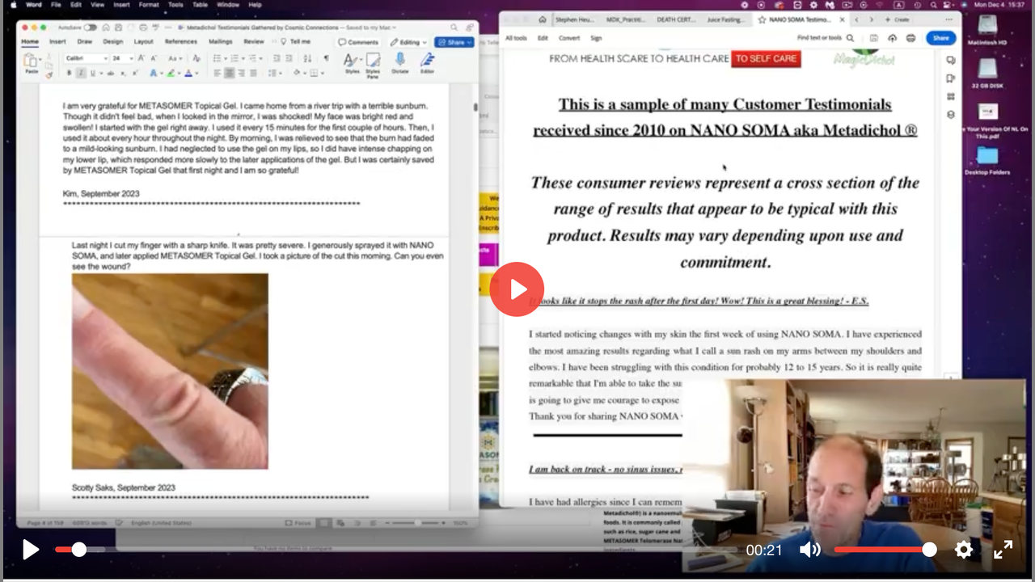Click the show paragraph marks icon
Image resolution: width=1035 pixels, height=582 pixels.
(x=326, y=58)
